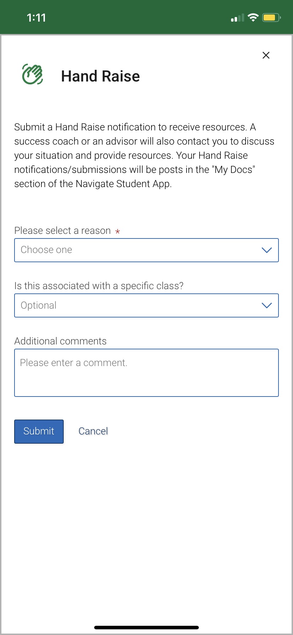The width and height of the screenshot is (293, 635).
Task: Tap the 'Please select a reason' label
Action: [63, 231]
